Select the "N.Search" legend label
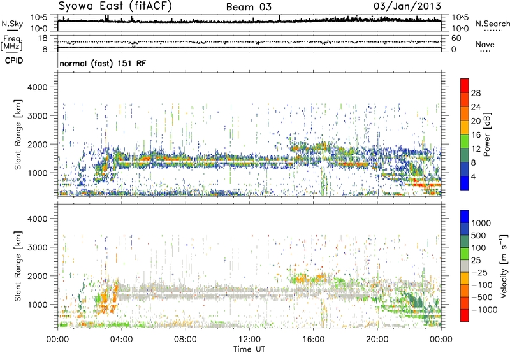510x353 pixels. (492, 24)
